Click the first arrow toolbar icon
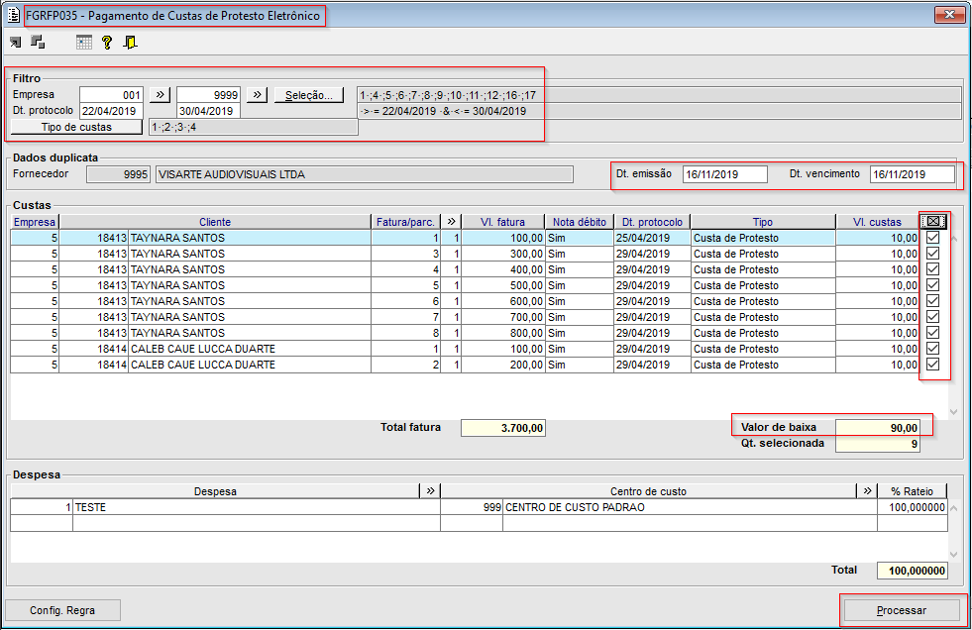This screenshot has height=630, width=972. (x=16, y=43)
